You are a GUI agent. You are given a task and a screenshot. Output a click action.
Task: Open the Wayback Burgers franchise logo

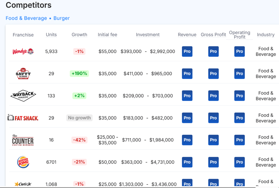point(23,96)
